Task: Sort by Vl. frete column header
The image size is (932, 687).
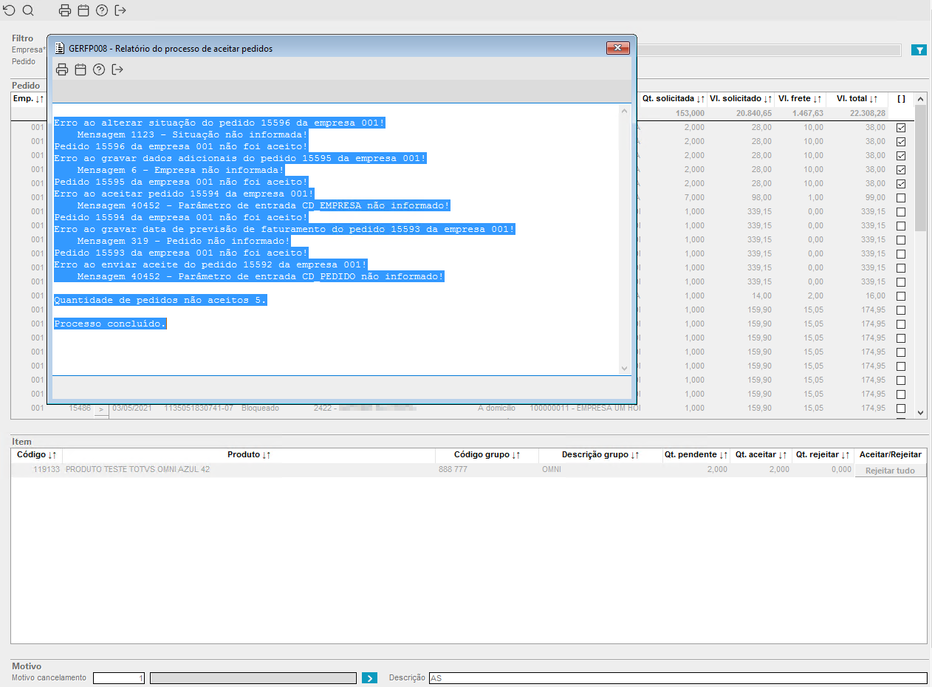Action: pos(800,98)
